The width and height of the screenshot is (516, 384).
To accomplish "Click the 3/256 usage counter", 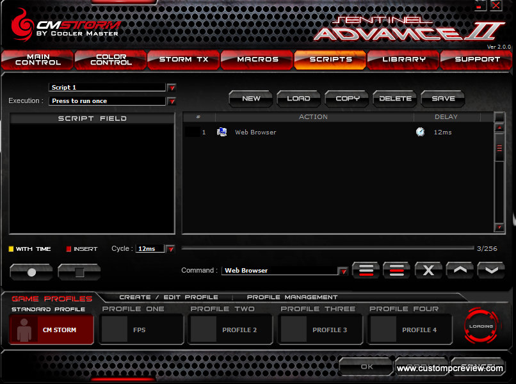I will click(487, 249).
